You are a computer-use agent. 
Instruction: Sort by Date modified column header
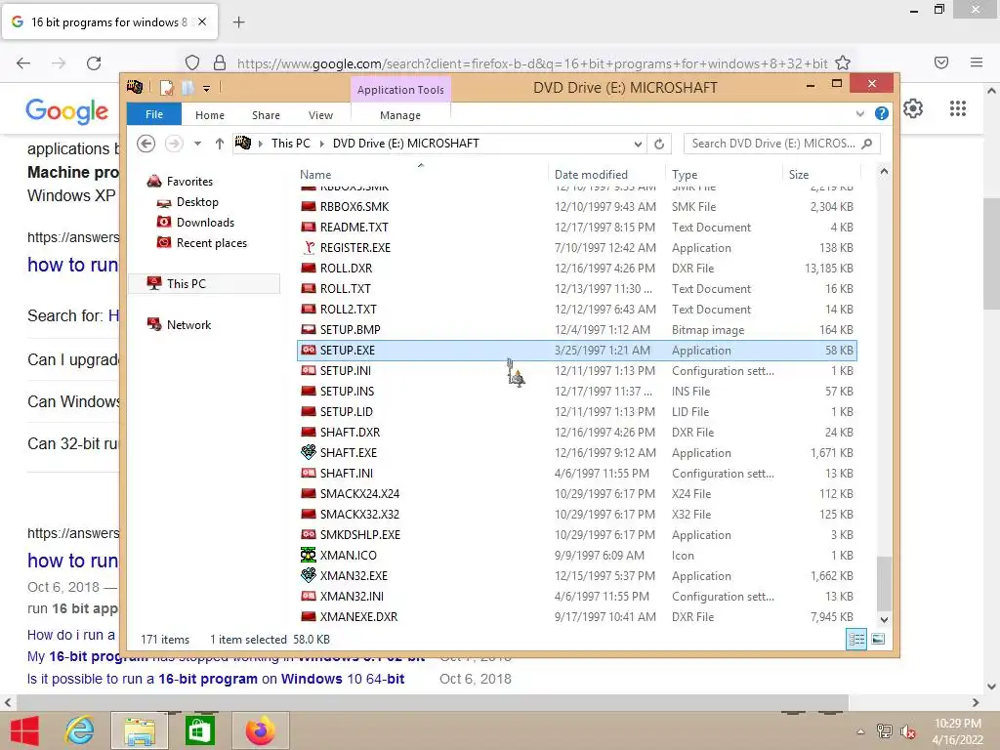606,174
